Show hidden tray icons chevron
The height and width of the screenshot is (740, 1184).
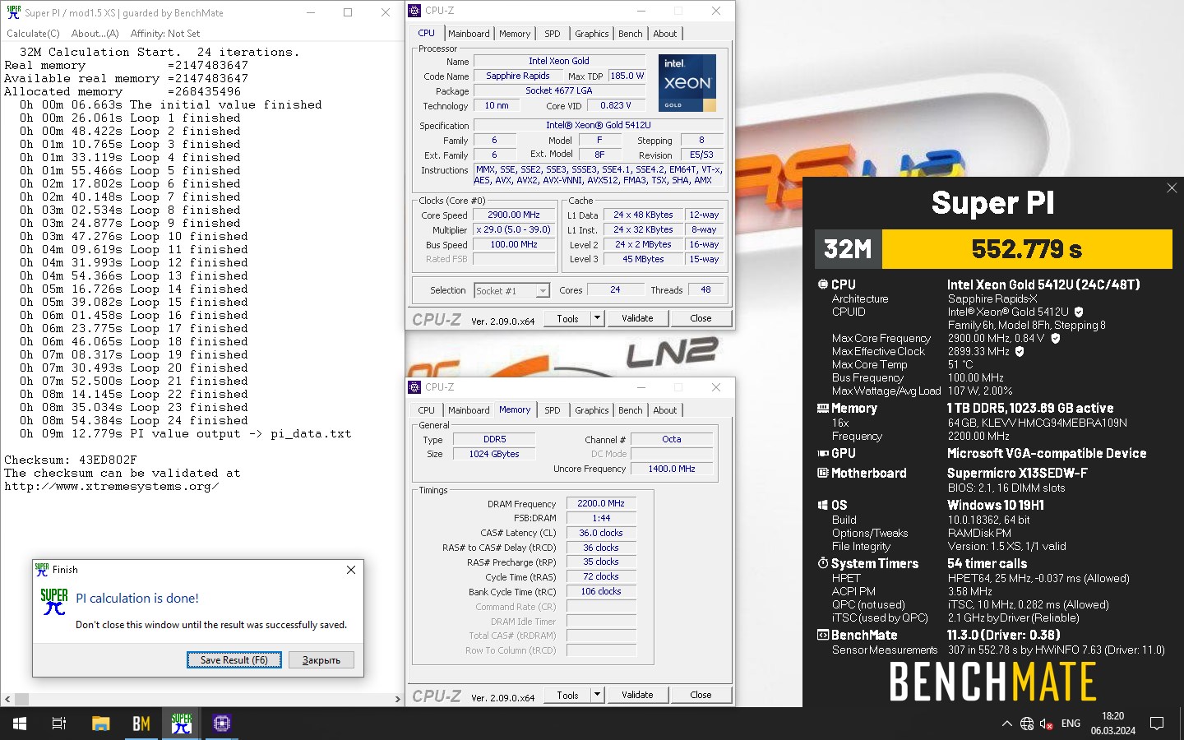tap(1006, 724)
